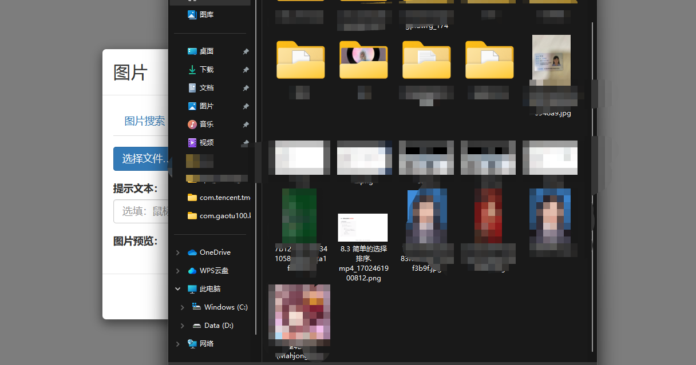The height and width of the screenshot is (365, 696).
Task: Expand the OneDrive tree node
Action: tap(178, 252)
